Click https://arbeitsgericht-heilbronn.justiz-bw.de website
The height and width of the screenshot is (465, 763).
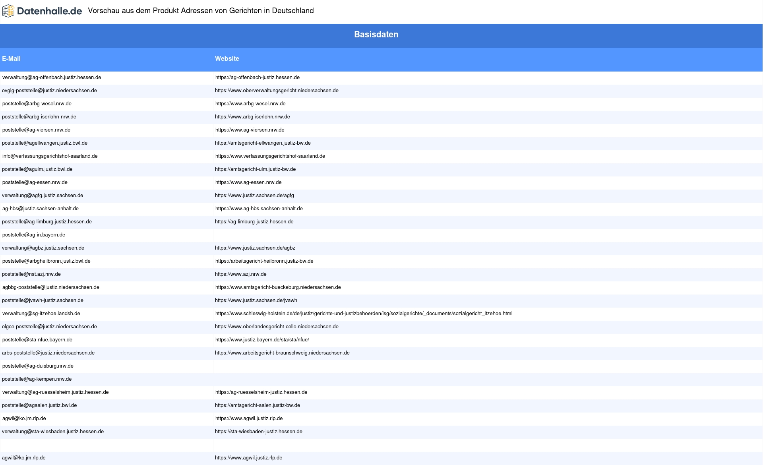tap(264, 261)
